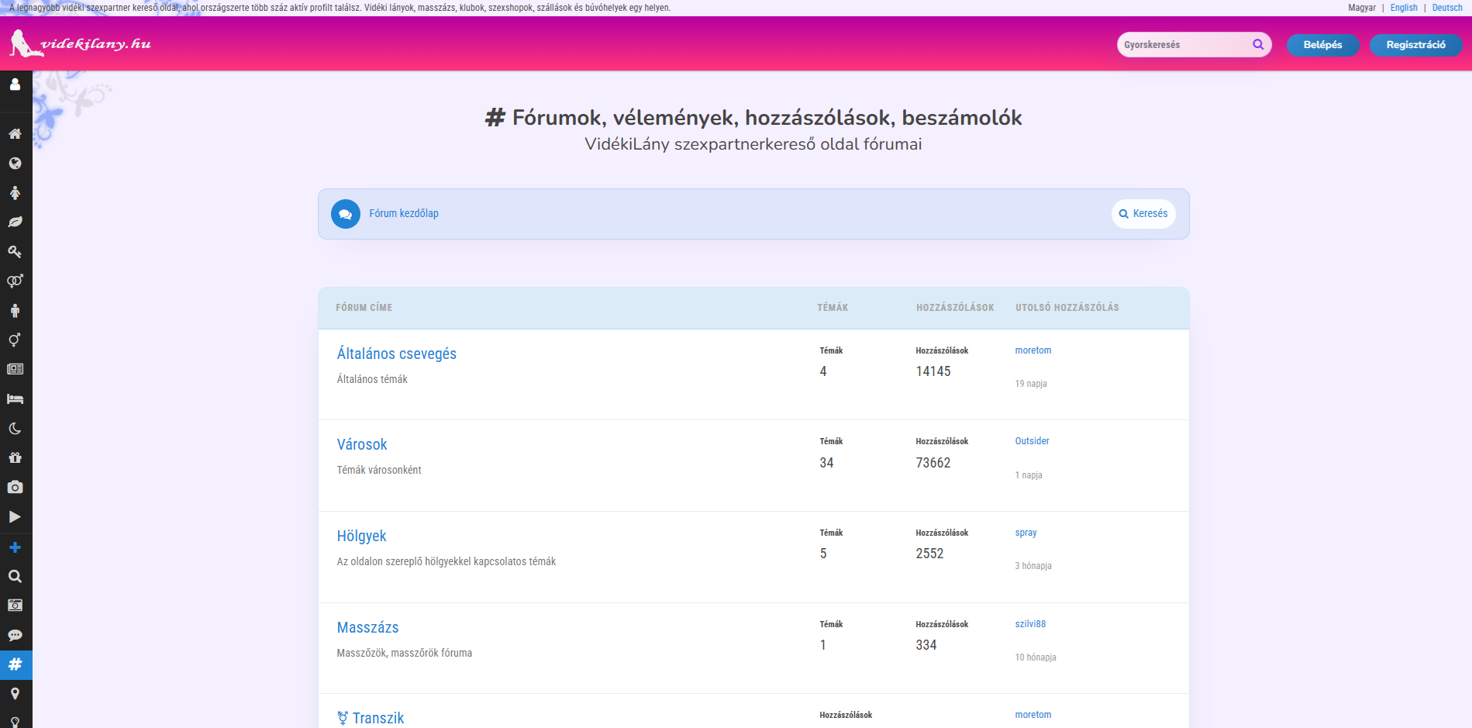
Task: Click the gift box sidebar icon
Action: pos(15,457)
